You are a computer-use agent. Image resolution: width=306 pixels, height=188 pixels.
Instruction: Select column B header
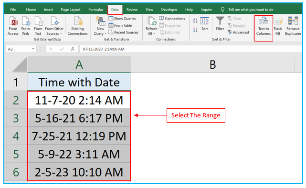tap(212, 64)
